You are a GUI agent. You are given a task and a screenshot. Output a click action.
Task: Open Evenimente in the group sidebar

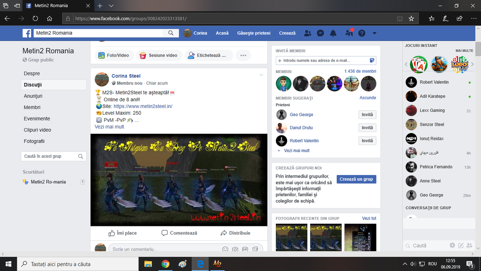pos(37,118)
